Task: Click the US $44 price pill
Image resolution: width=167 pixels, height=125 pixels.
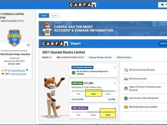Action: (163, 43)
